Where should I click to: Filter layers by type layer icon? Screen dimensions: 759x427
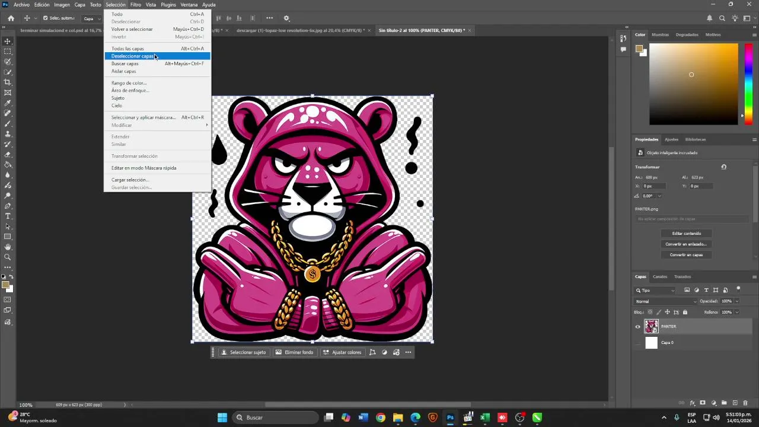coord(706,290)
